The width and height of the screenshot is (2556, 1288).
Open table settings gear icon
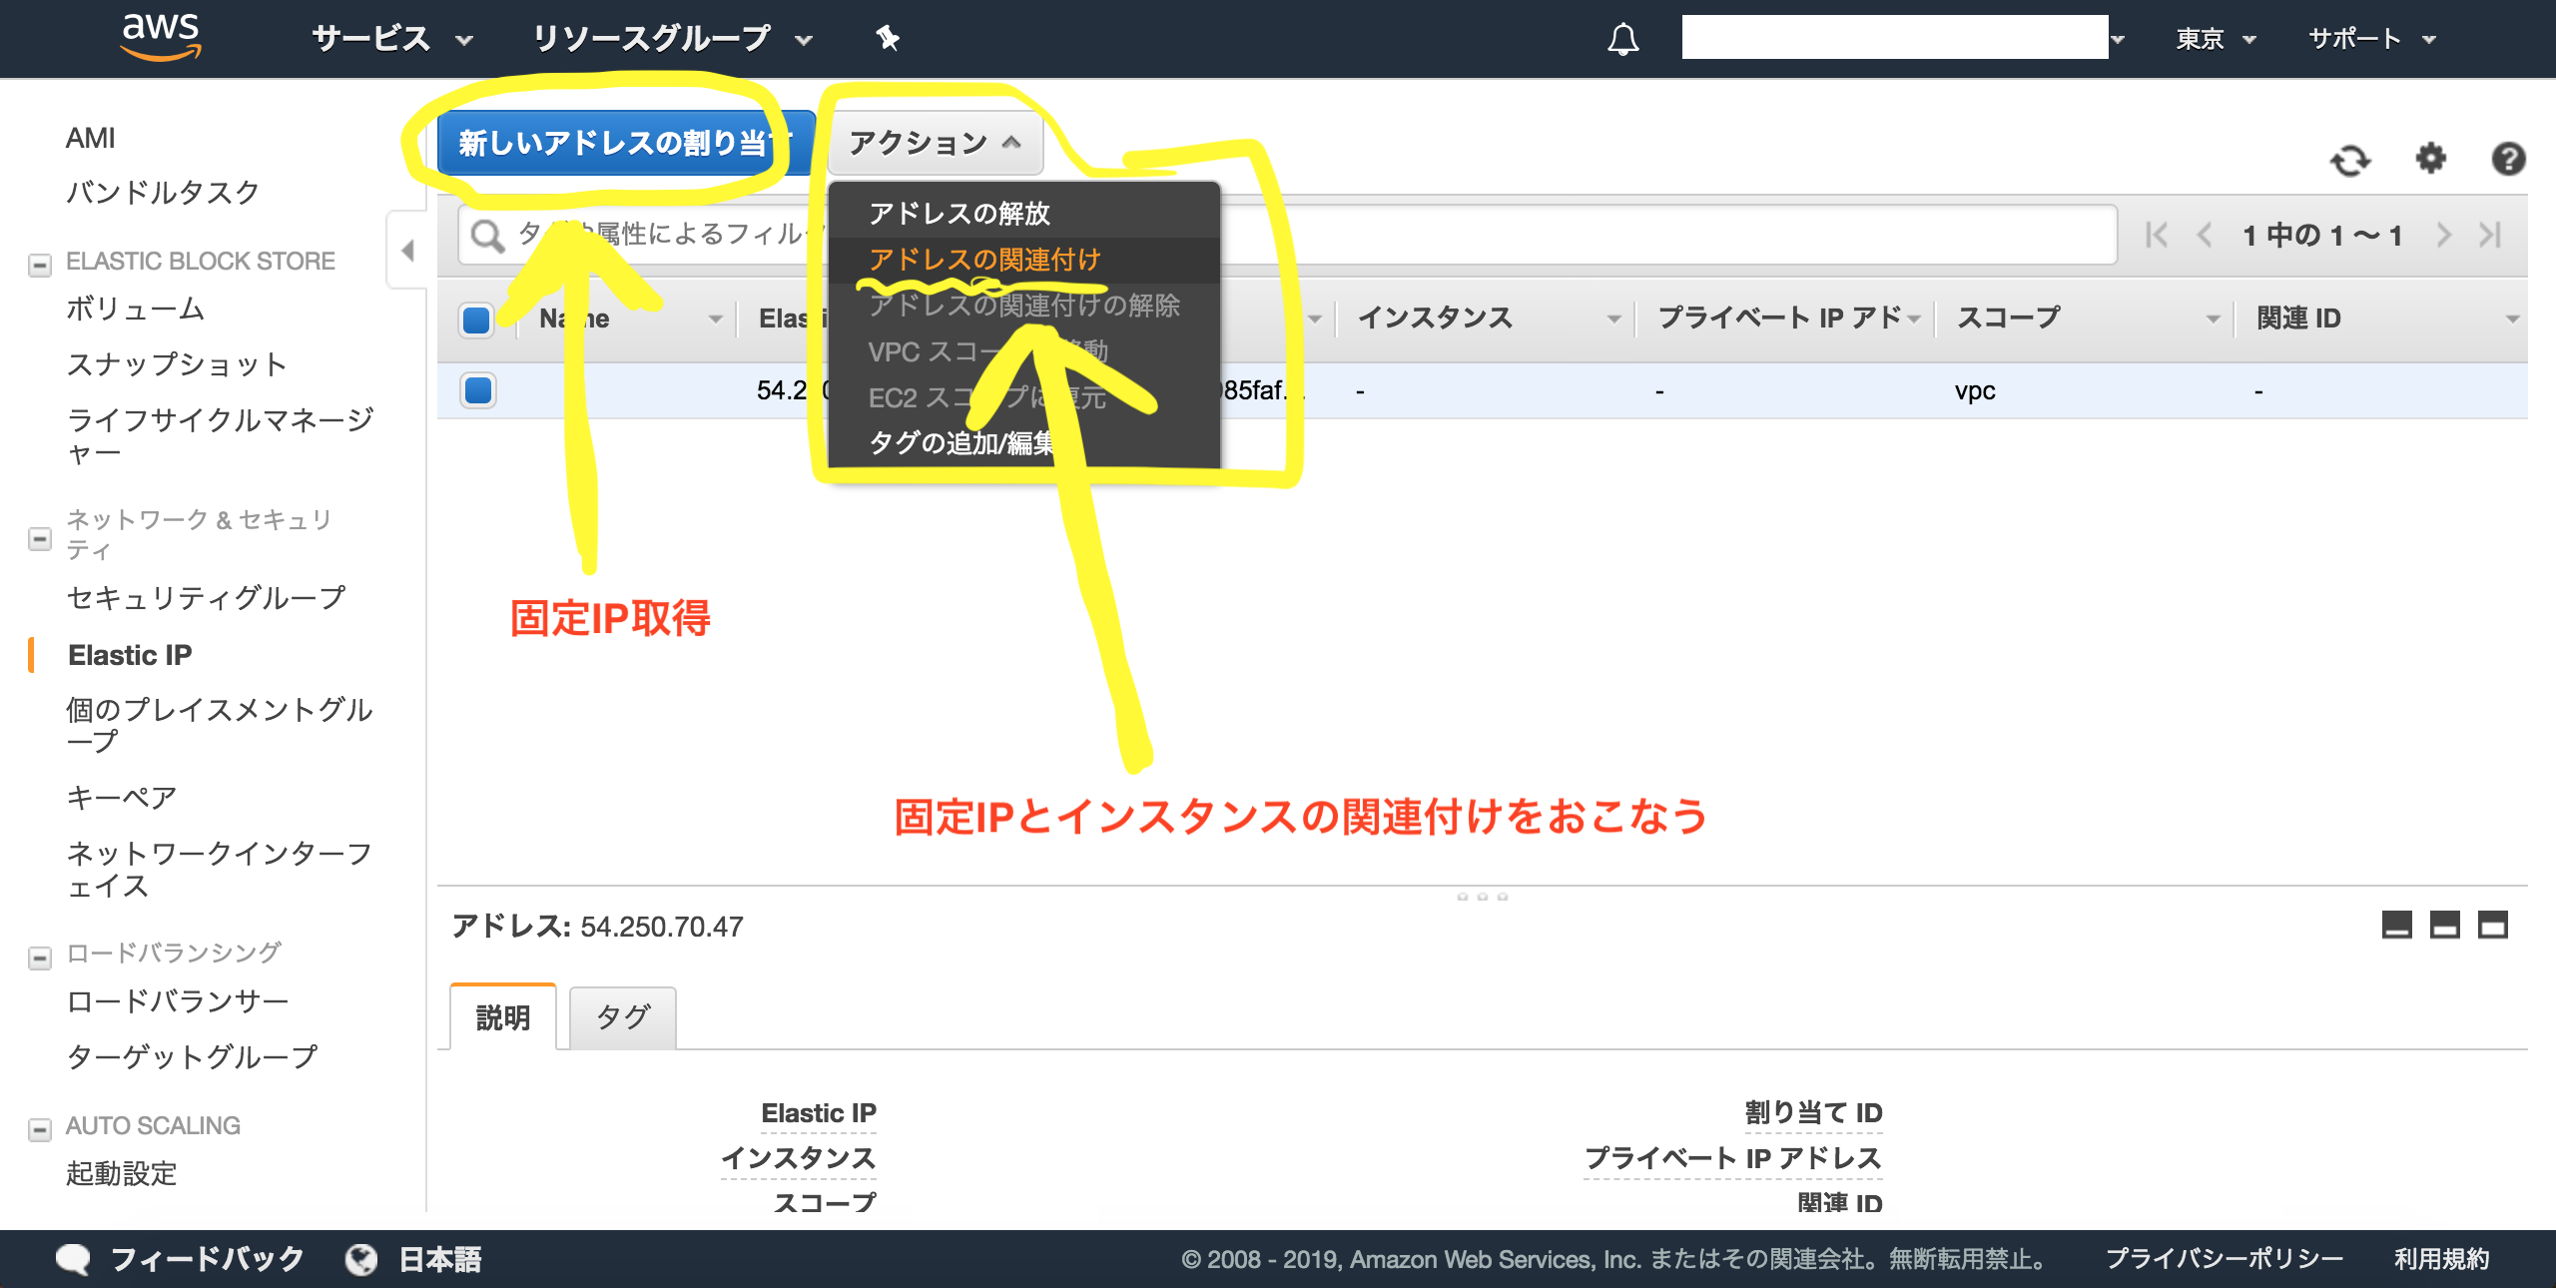(2430, 158)
